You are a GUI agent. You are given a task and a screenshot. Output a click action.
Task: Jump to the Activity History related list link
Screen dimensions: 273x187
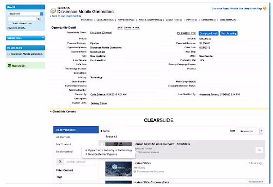[x=126, y=20]
